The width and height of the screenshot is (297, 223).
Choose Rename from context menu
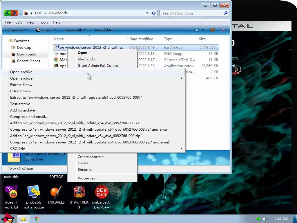(102, 169)
